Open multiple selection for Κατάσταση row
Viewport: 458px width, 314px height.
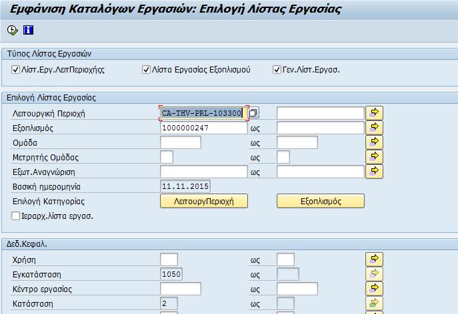[374, 303]
